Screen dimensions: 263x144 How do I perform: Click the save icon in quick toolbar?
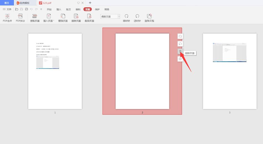[21, 9]
